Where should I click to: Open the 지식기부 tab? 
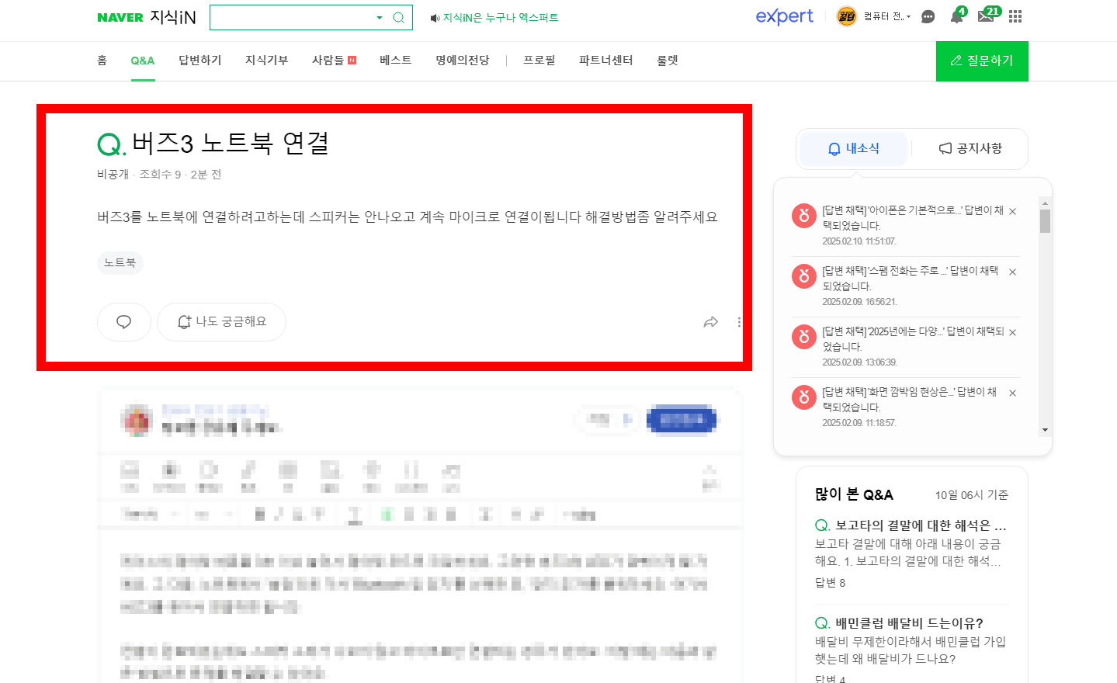[x=267, y=60]
